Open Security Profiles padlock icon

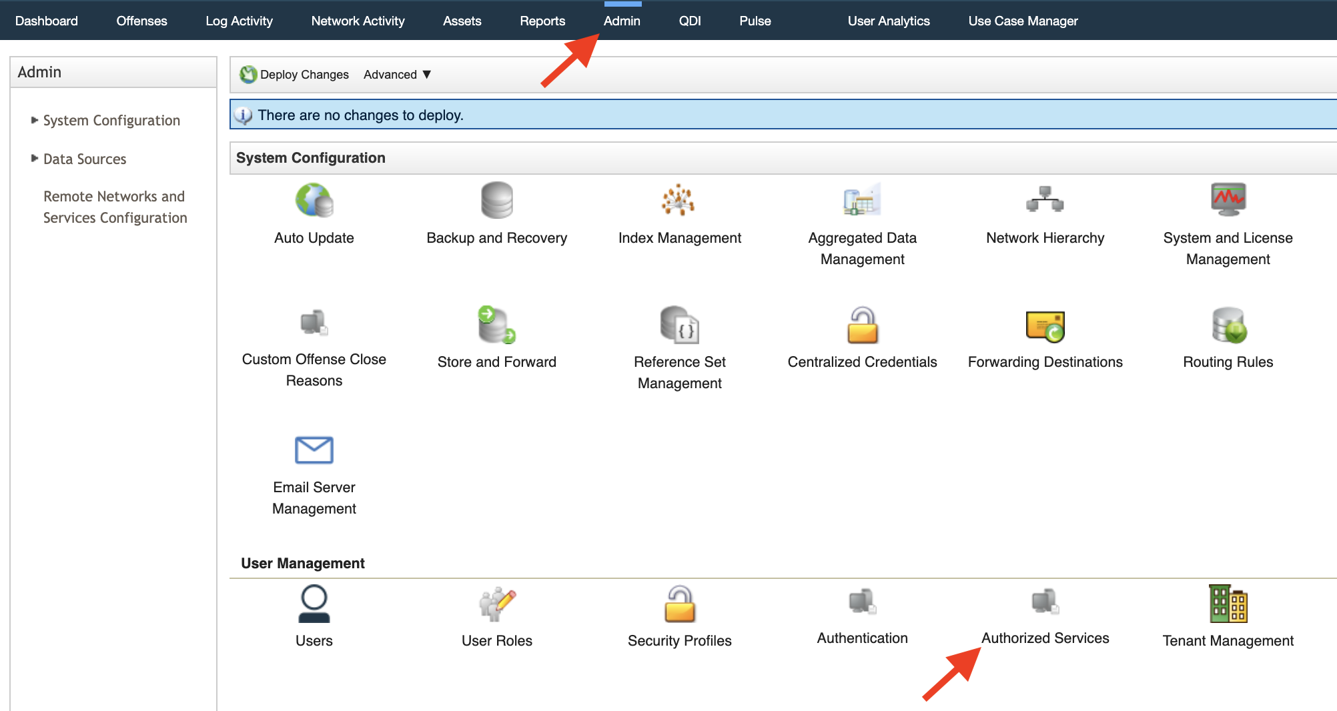680,604
